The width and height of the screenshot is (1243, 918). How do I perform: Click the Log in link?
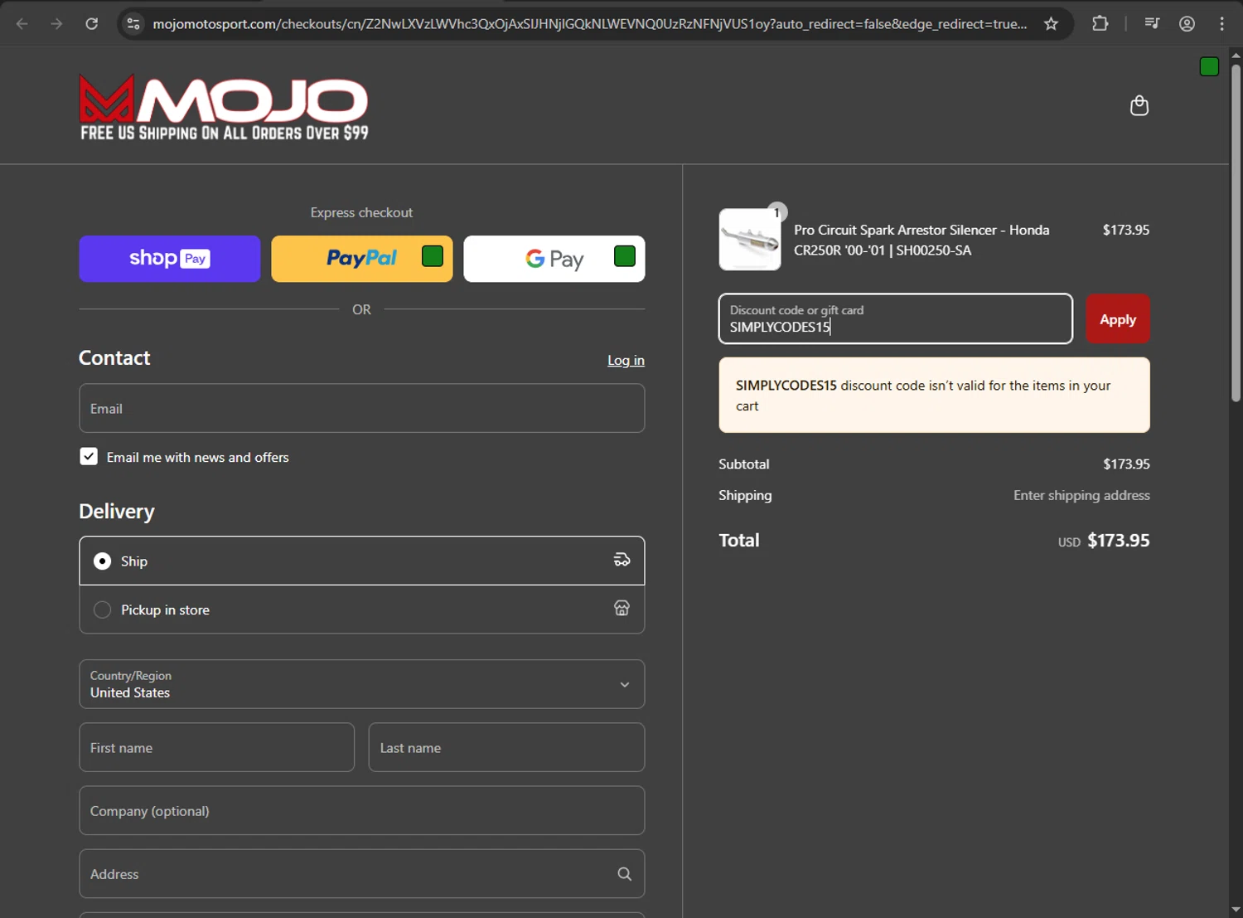[626, 361]
